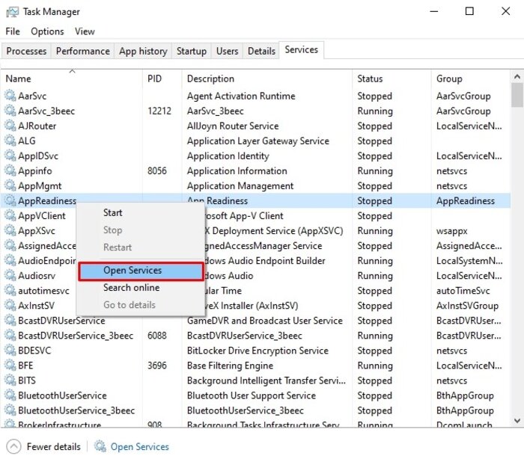Click Base Filtering Engine description
Screen dimensions: 524x465
coord(230,366)
